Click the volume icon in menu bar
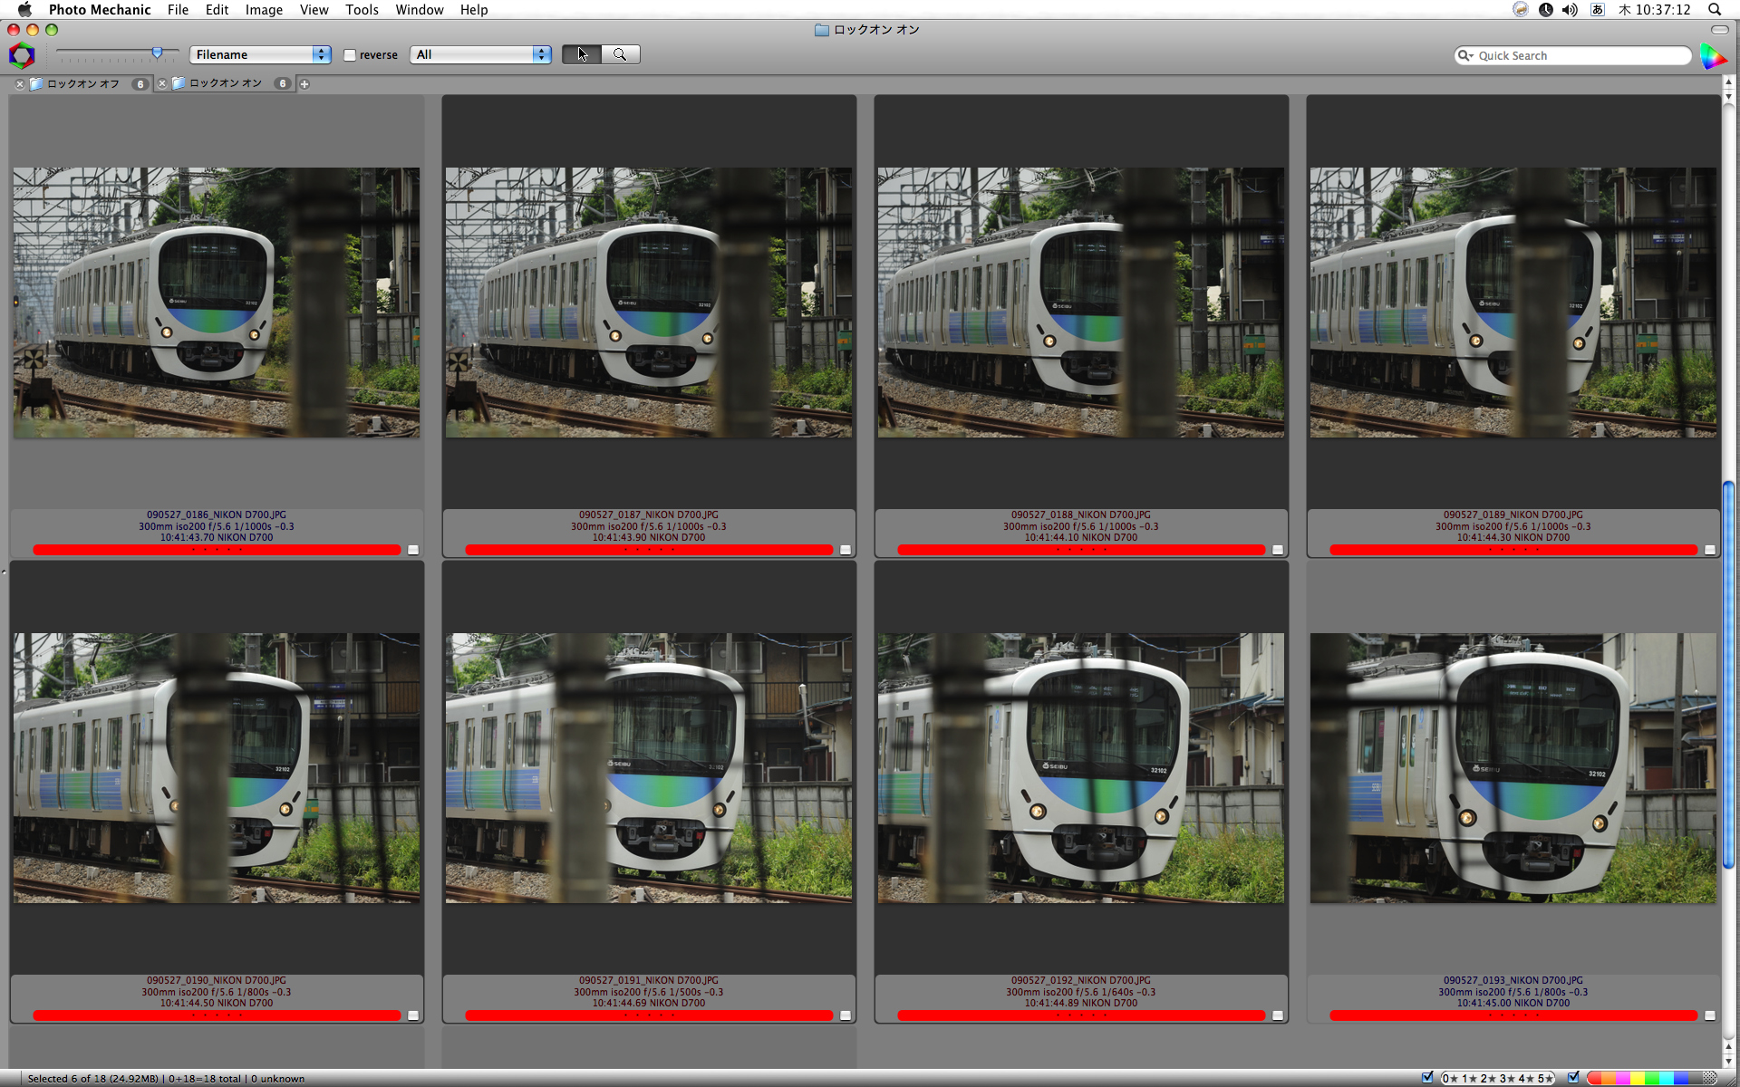The height and width of the screenshot is (1087, 1740). click(x=1570, y=9)
